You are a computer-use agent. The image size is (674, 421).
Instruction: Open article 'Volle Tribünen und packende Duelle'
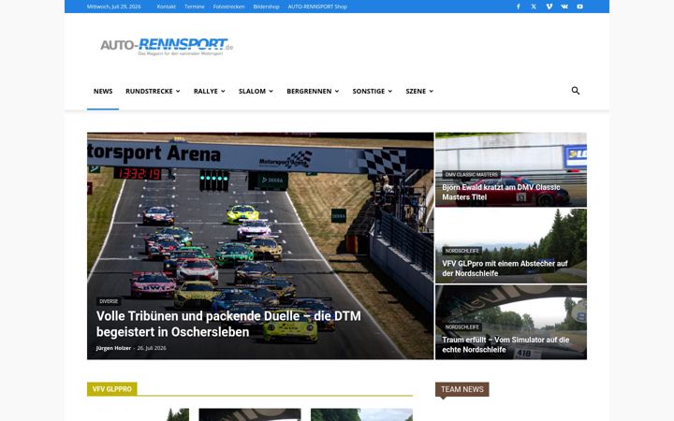pos(228,324)
